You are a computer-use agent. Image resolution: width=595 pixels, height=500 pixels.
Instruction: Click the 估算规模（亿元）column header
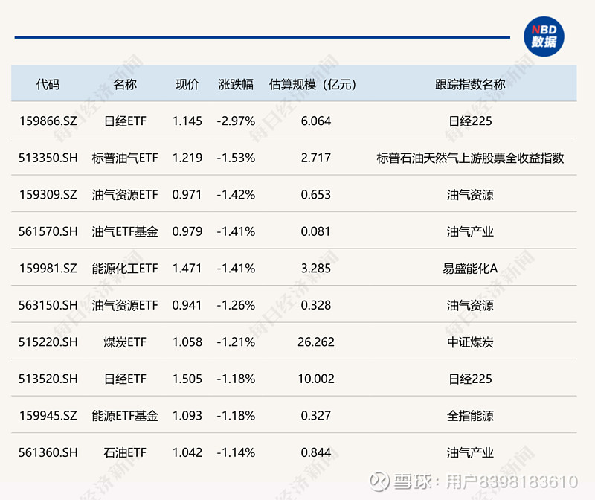312,84
